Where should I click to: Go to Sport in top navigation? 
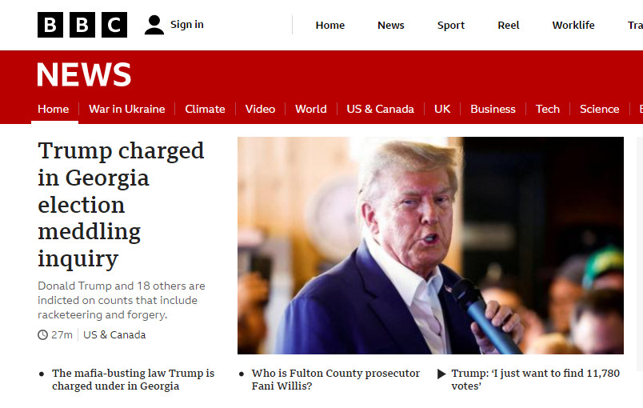451,26
